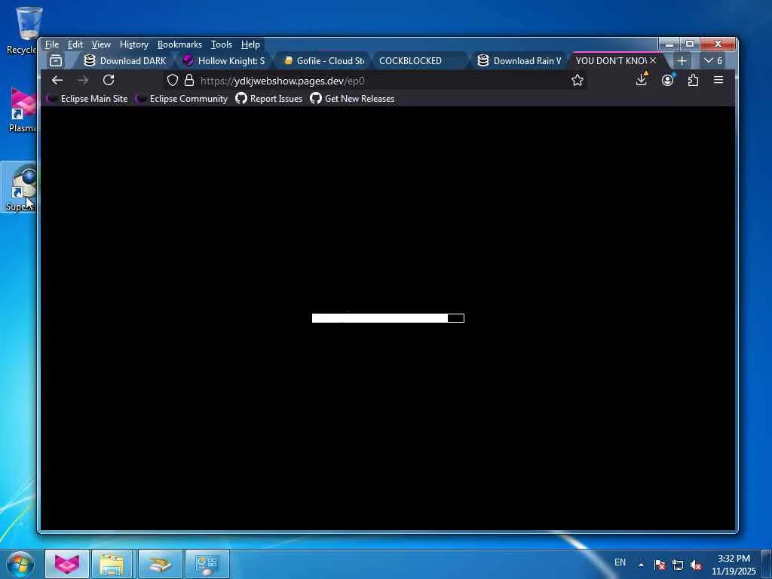
Task: Switch to the Download DARK tab
Action: [x=125, y=60]
